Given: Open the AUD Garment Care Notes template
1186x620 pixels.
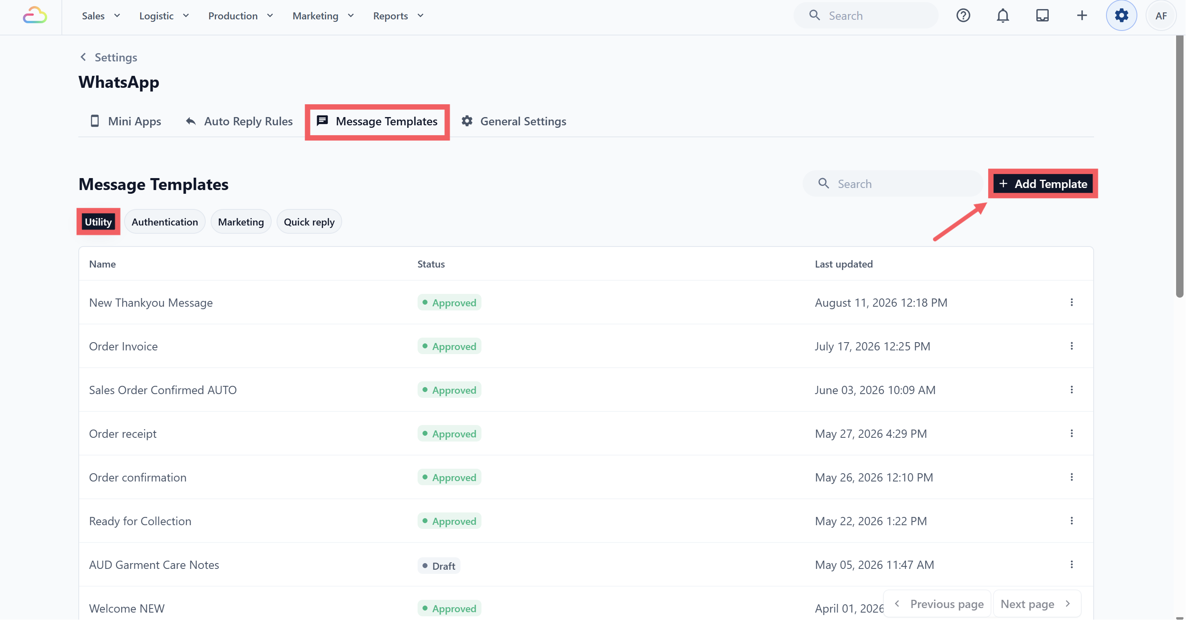Looking at the screenshot, I should (x=154, y=565).
